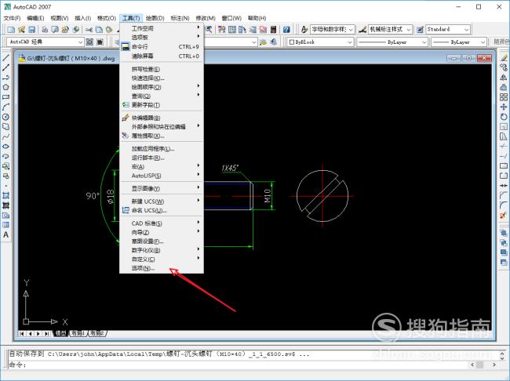Expand the 工作空间 submenu
This screenshot has width=510, height=381.
pyautogui.click(x=162, y=28)
